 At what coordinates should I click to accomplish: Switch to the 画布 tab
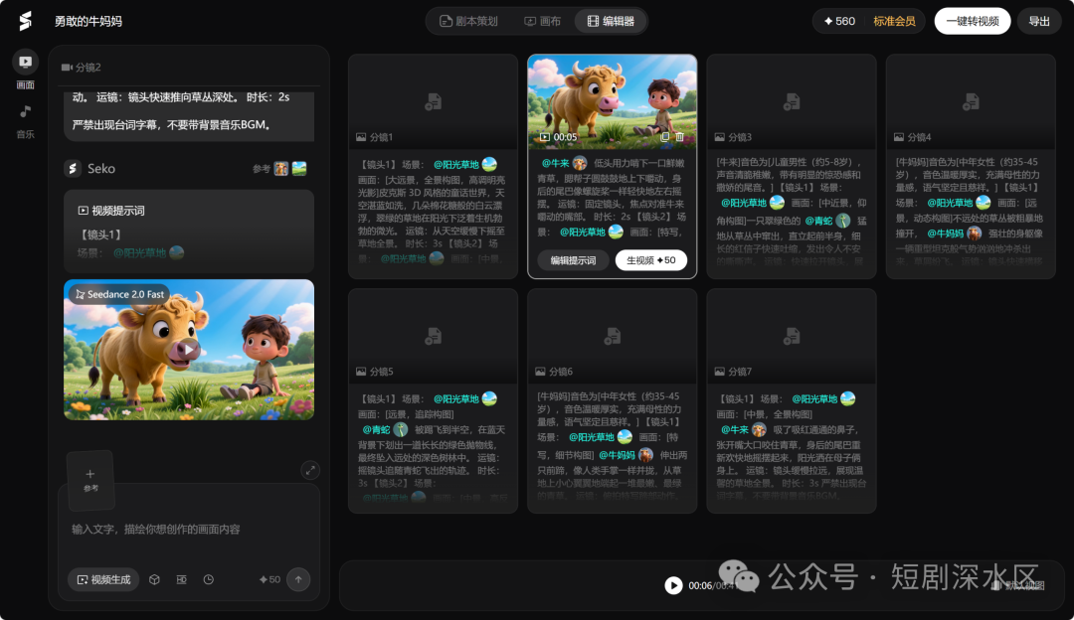543,21
